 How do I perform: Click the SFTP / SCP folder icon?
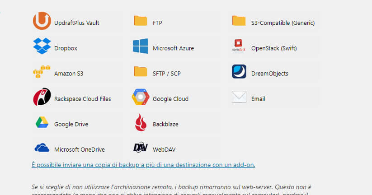141,71
